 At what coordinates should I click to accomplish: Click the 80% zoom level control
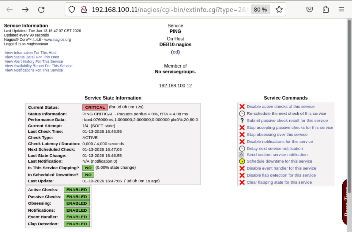pyautogui.click(x=260, y=9)
